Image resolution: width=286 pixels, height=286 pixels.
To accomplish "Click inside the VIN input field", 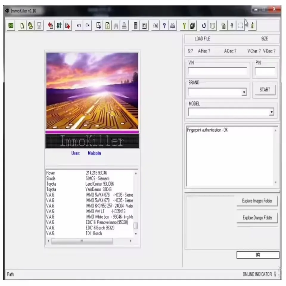I will (x=217, y=71).
